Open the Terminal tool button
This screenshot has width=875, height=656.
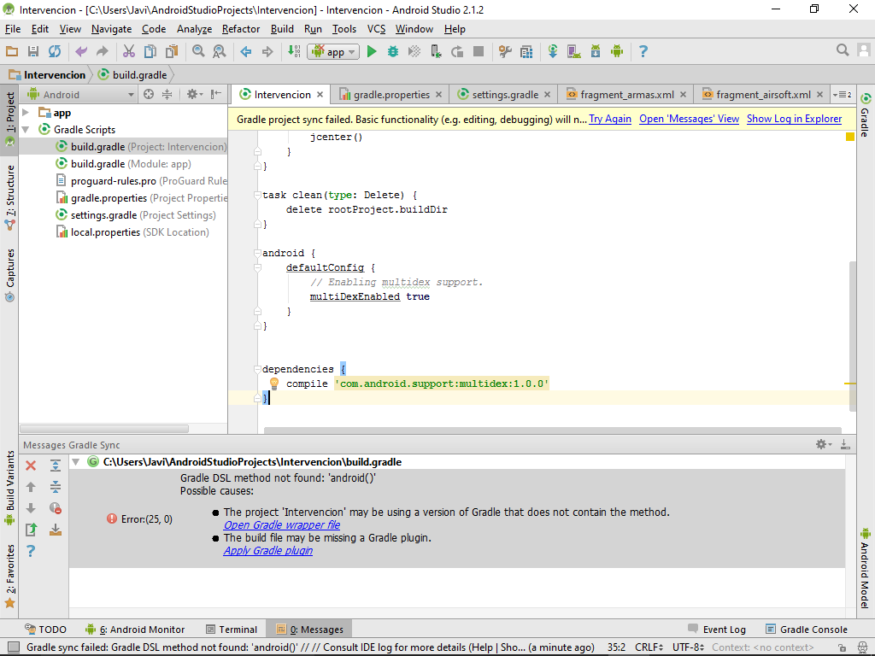point(232,630)
